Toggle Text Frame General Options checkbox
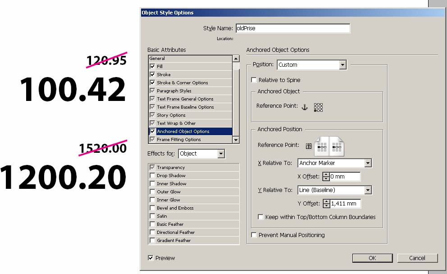The width and height of the screenshot is (447, 274). pos(152,99)
